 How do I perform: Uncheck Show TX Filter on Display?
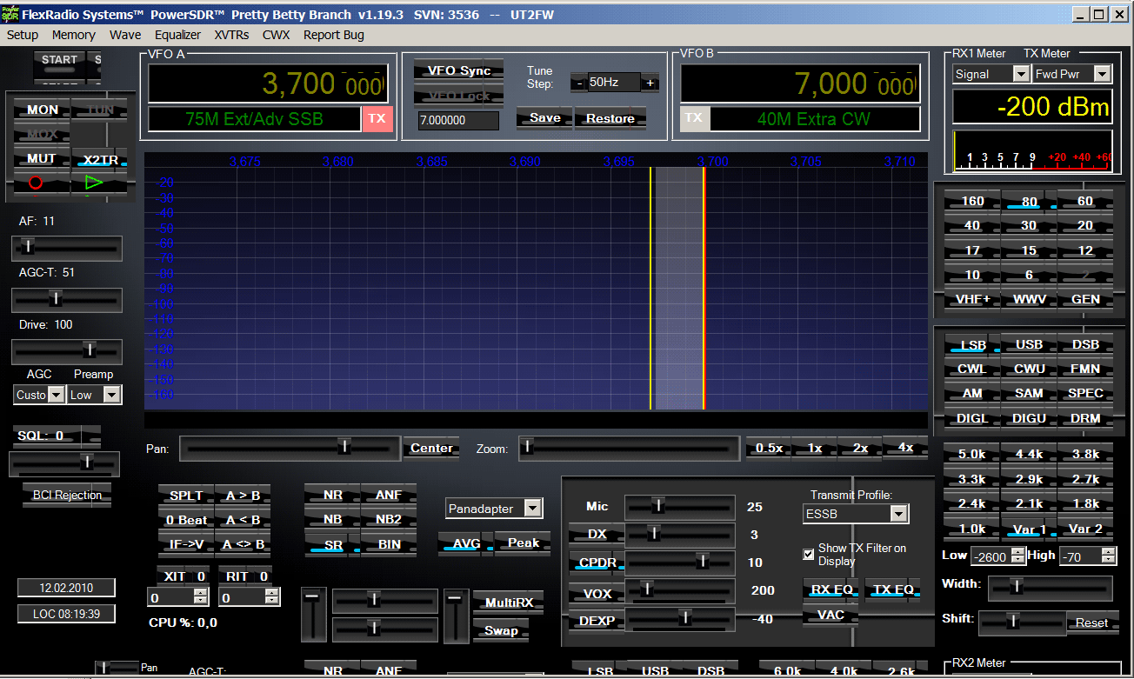click(809, 555)
